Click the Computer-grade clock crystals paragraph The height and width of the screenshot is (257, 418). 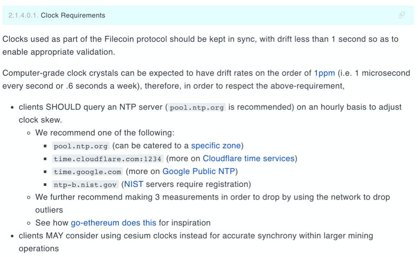point(206,79)
